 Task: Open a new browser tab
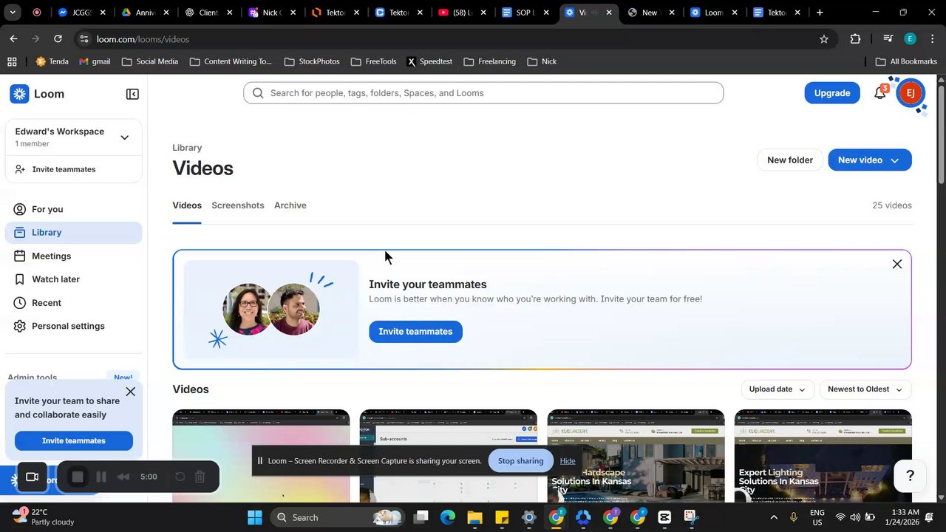(820, 13)
